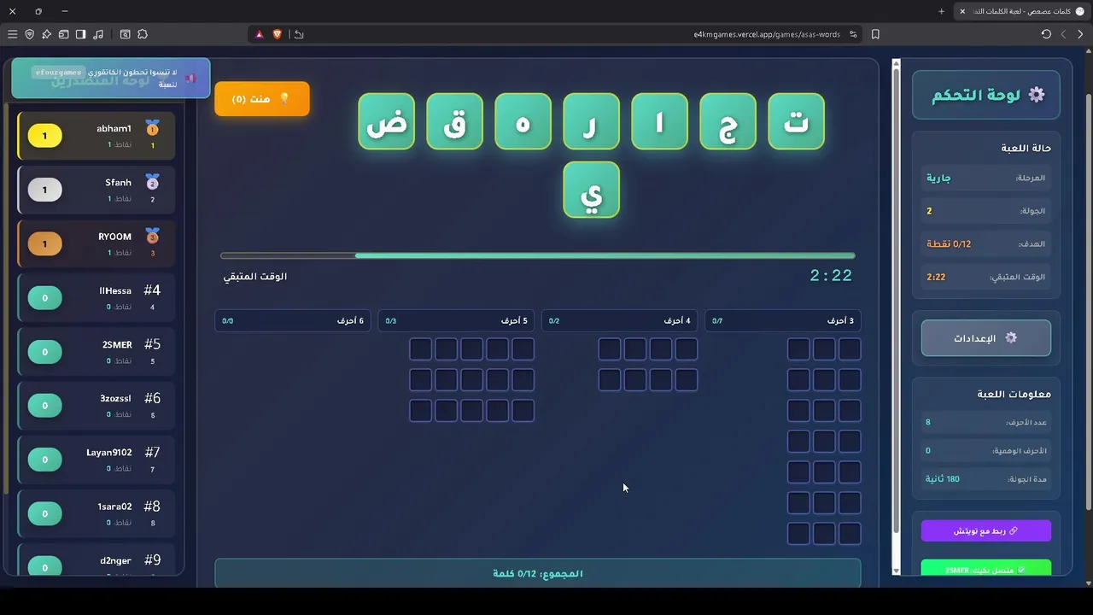This screenshot has width=1093, height=615.
Task: Bookmark this page
Action: 875,34
